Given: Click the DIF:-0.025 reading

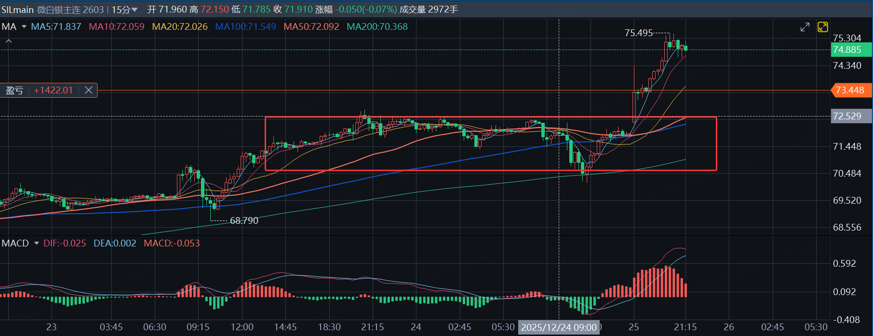Looking at the screenshot, I should (x=65, y=244).
